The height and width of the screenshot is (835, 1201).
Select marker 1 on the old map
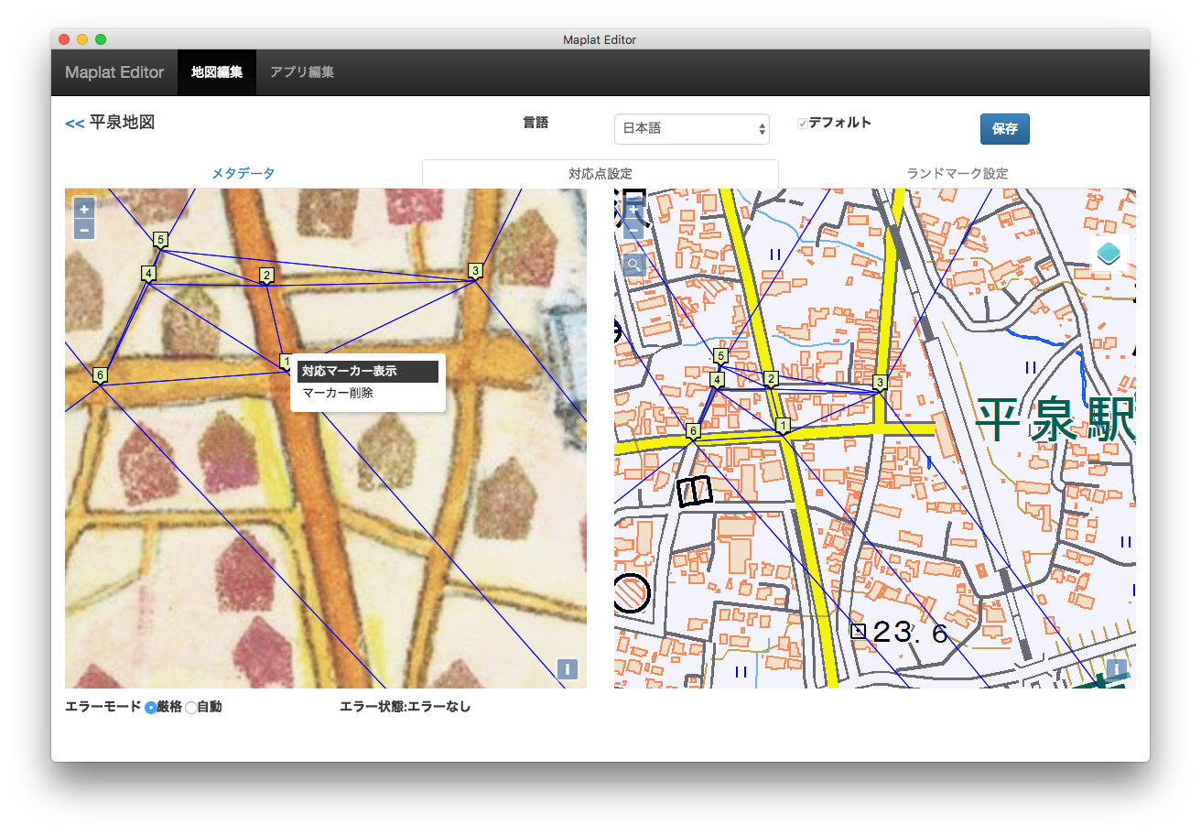click(286, 362)
